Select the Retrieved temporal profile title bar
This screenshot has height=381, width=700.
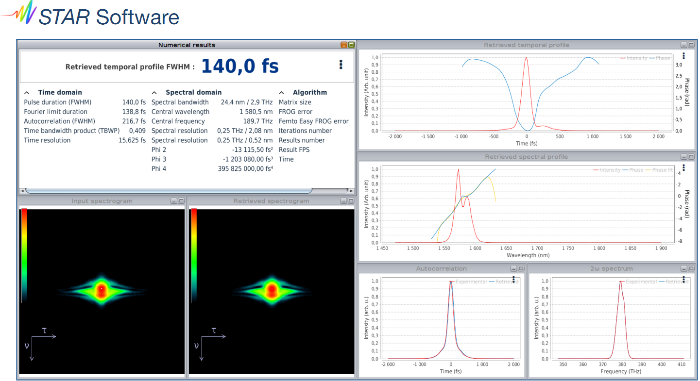[527, 45]
